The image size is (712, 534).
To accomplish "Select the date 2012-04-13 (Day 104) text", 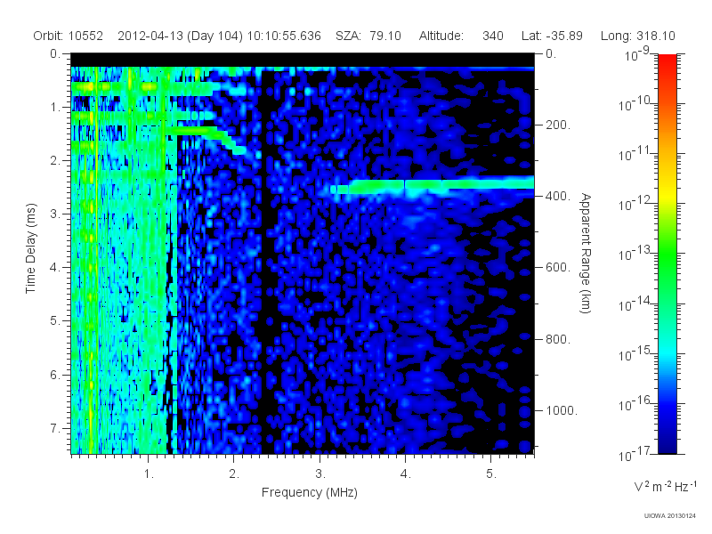I will click(181, 36).
